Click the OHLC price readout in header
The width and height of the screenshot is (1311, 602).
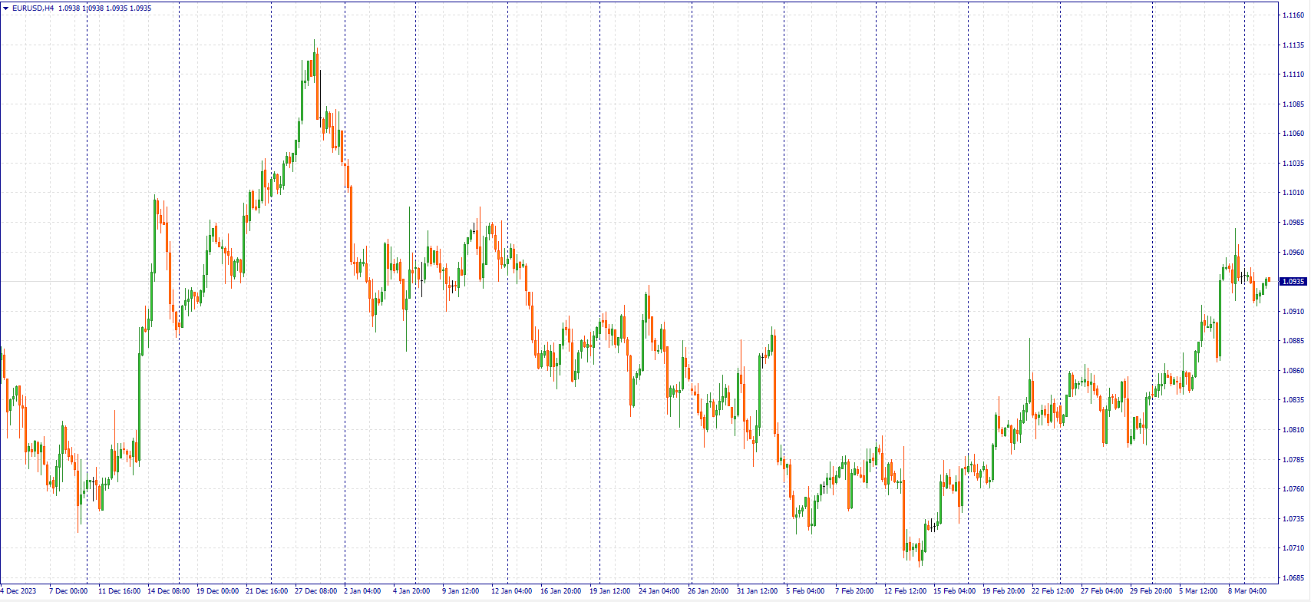coord(104,8)
